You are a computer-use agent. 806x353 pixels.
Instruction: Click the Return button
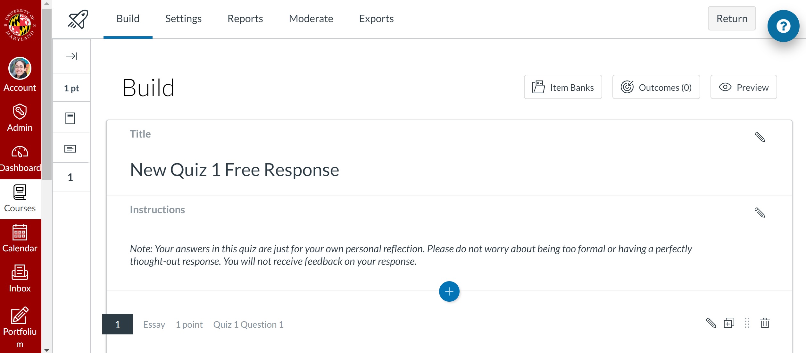[732, 19]
